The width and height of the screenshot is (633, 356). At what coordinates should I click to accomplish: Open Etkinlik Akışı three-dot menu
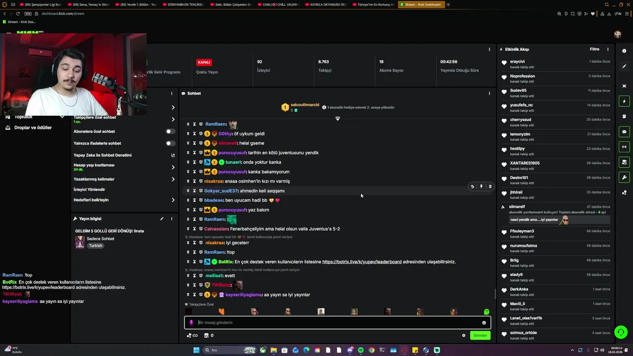tap(608, 49)
